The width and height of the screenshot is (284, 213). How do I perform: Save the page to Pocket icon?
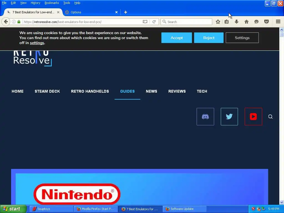point(267,22)
